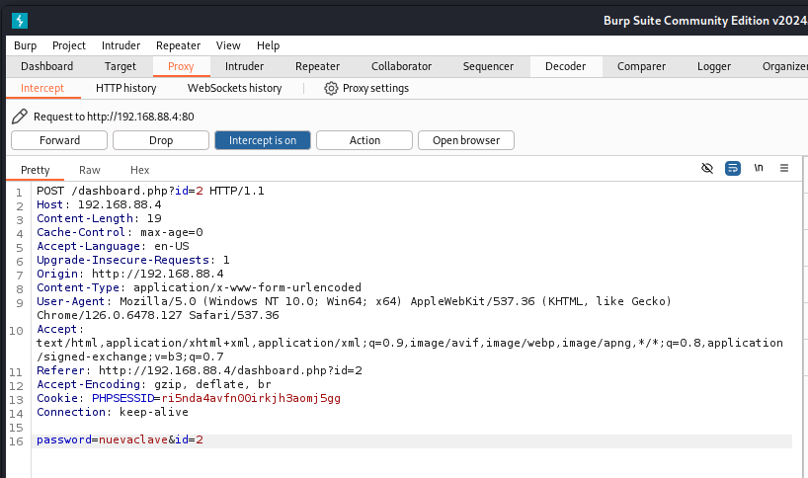Switch to the HTTP history tab
808x478 pixels.
(x=125, y=88)
